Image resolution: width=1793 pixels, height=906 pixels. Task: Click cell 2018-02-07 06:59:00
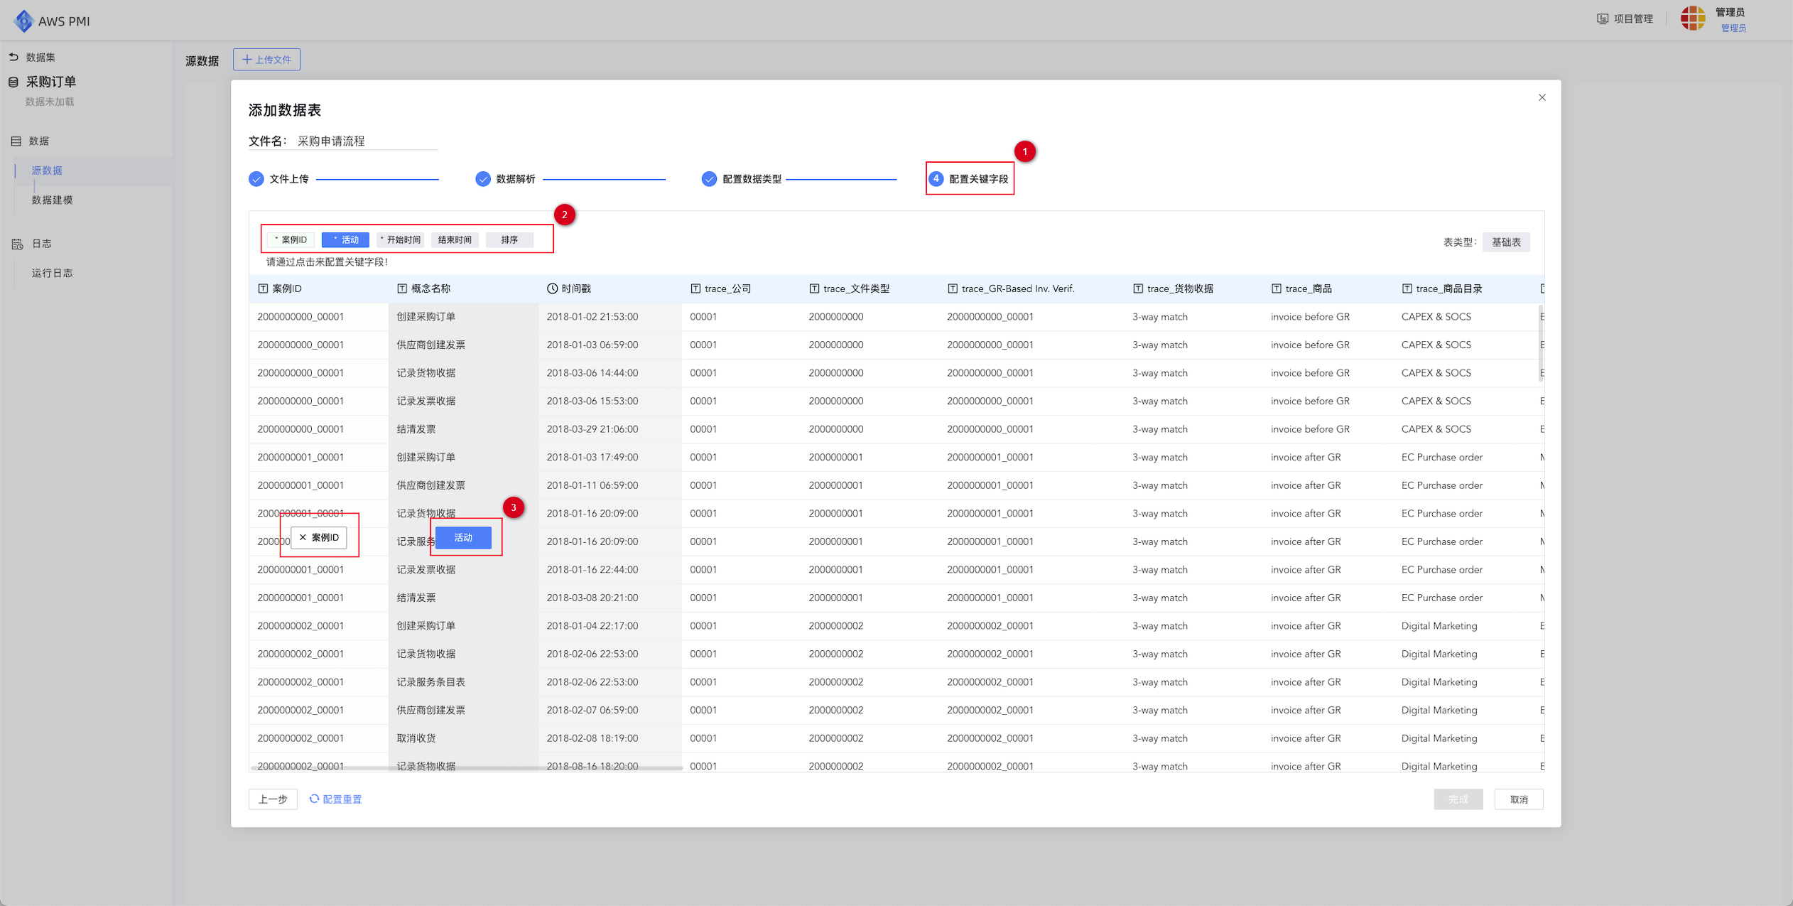[x=592, y=711]
